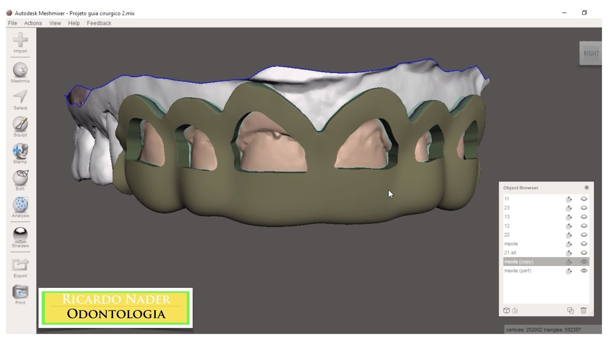Select the maxila (part) row
Viewport: 608px width, 342px height.
coord(546,271)
